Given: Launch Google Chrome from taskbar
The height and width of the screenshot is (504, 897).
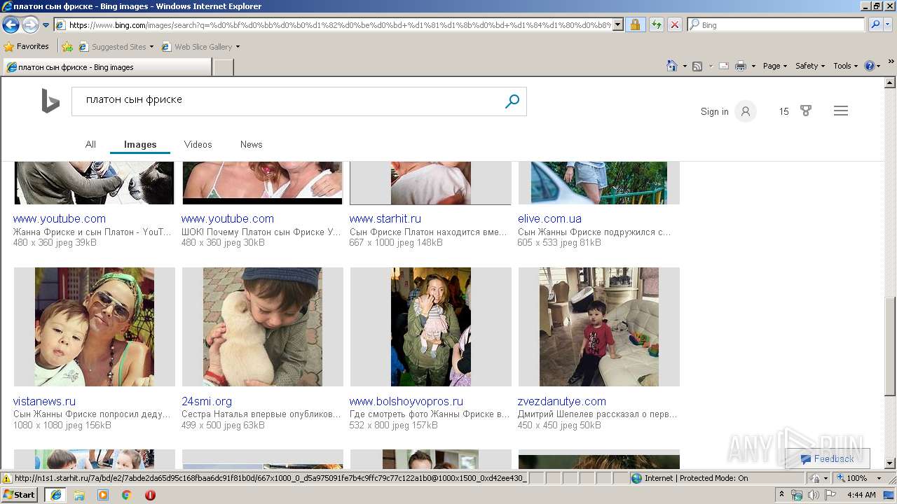Looking at the screenshot, I should [127, 495].
